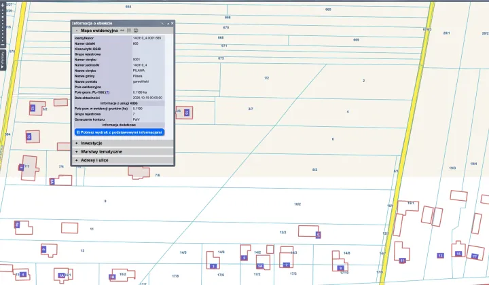Click the Identyfikator value 140310_4.0001.665
The image size is (489, 285).
coord(147,38)
